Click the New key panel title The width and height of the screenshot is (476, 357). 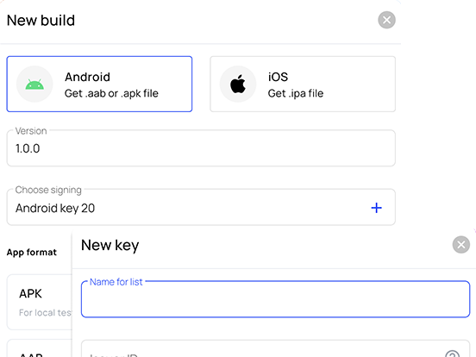[110, 245]
